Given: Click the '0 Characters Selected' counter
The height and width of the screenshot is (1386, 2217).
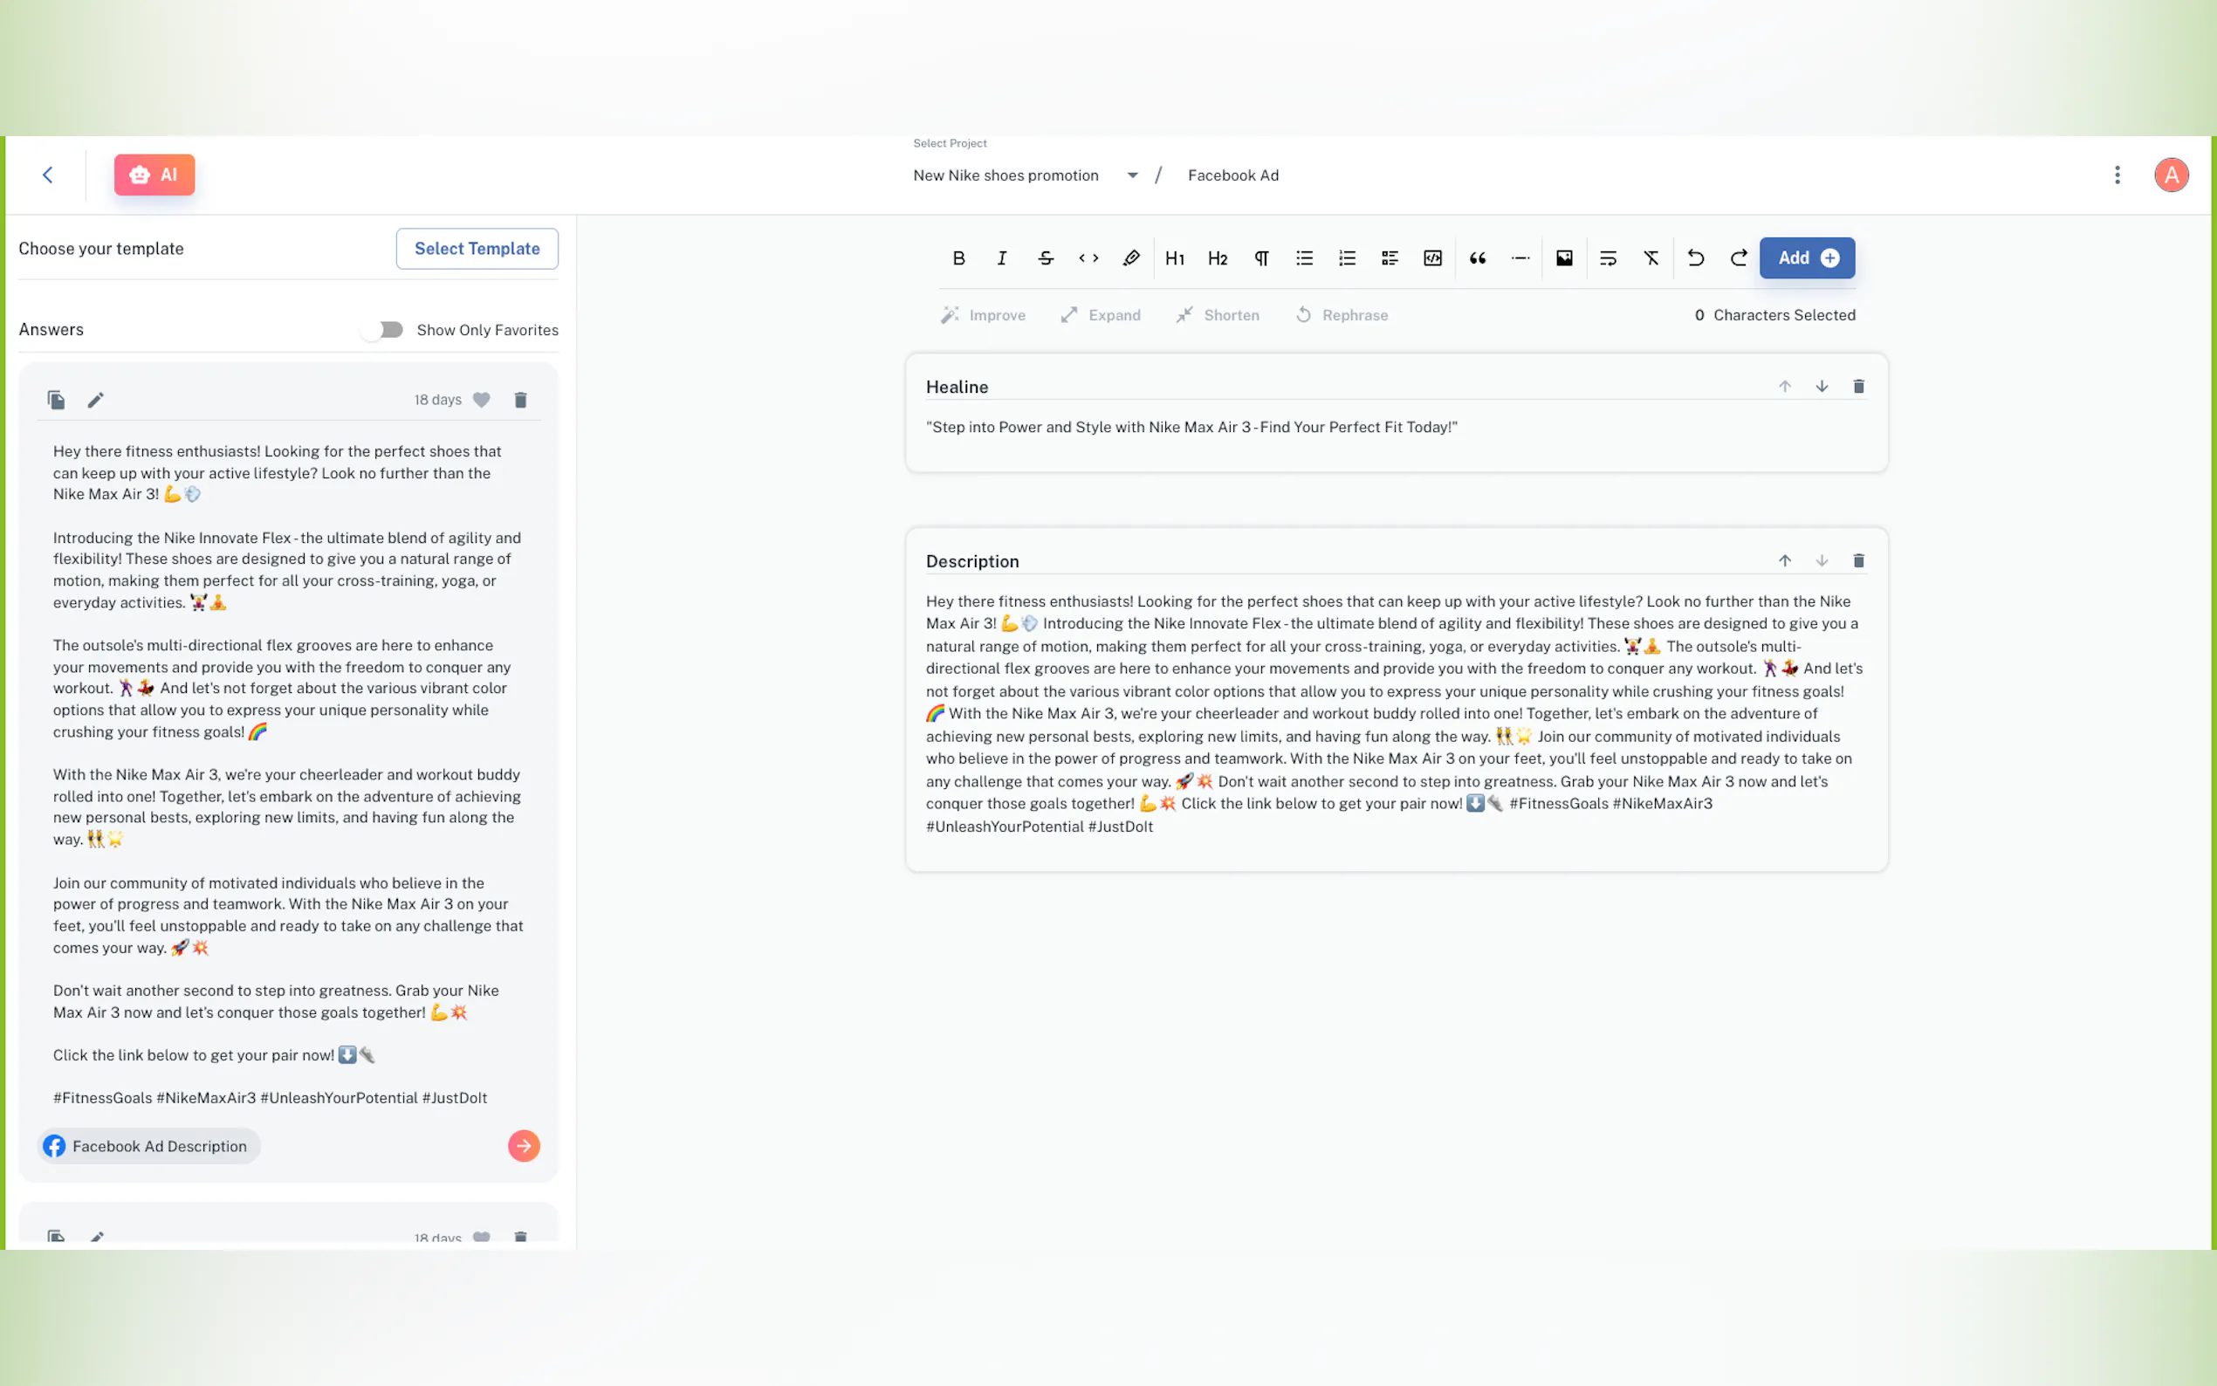Looking at the screenshot, I should pyautogui.click(x=1775, y=315).
